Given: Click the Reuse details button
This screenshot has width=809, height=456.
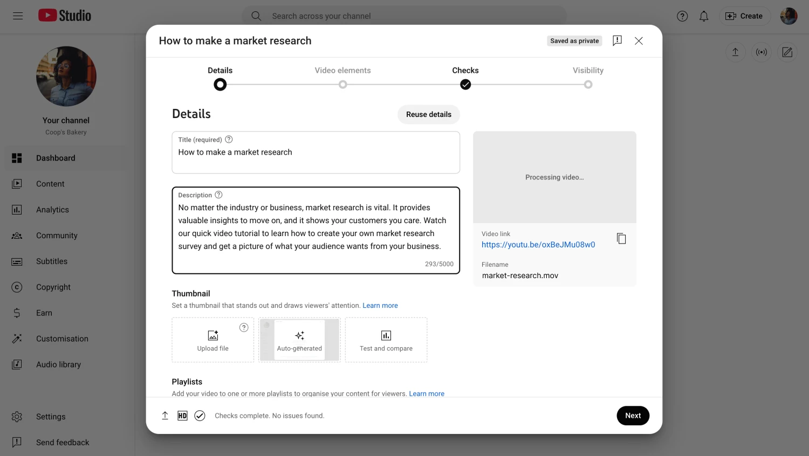Looking at the screenshot, I should pos(428,114).
